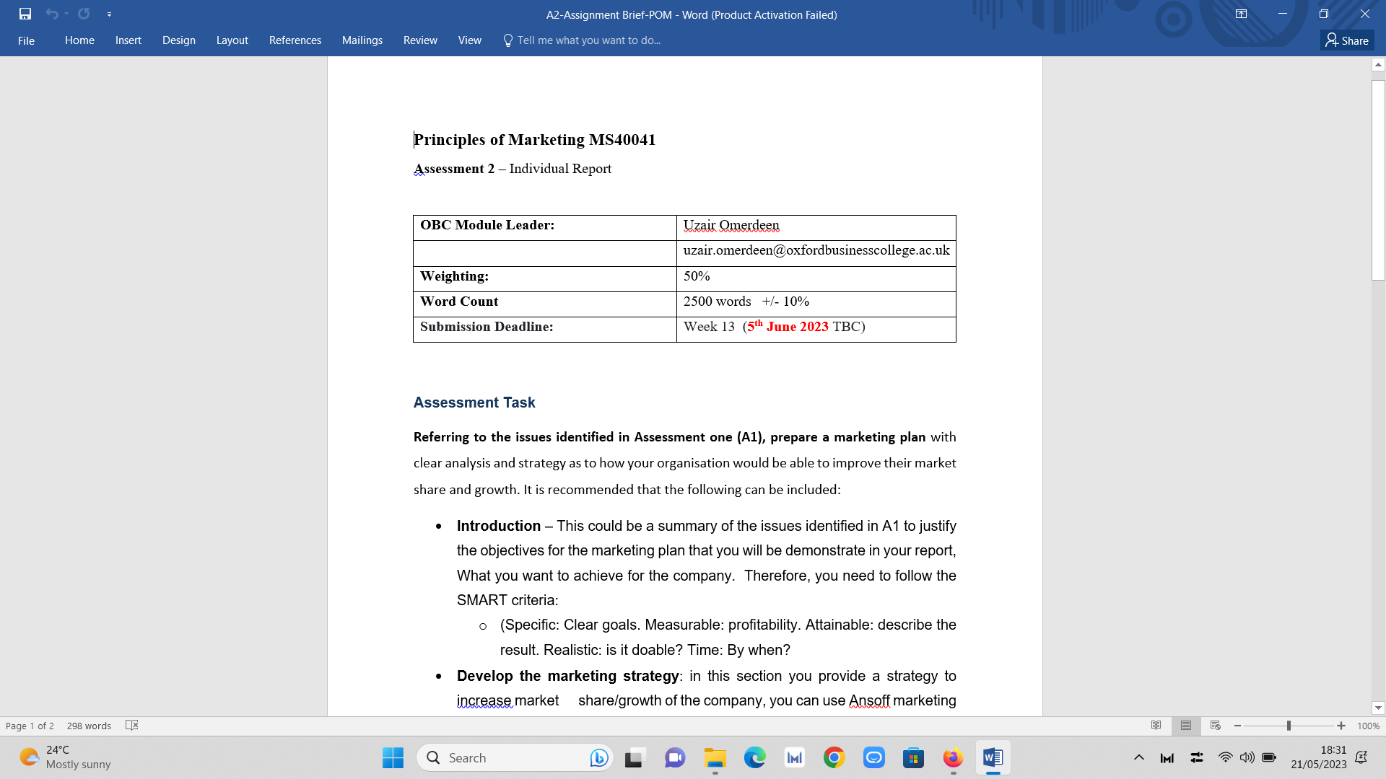Switch to Web Layout view

(x=1216, y=726)
